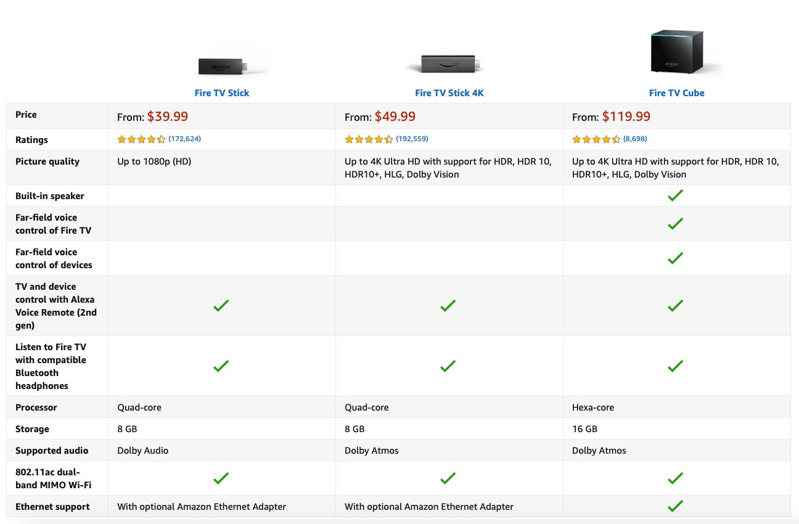Click Fire TV Cube's Ethernet support checkmark
Image resolution: width=799 pixels, height=524 pixels.
click(x=676, y=506)
